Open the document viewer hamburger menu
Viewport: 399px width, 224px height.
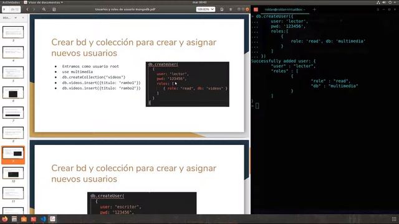point(231,9)
